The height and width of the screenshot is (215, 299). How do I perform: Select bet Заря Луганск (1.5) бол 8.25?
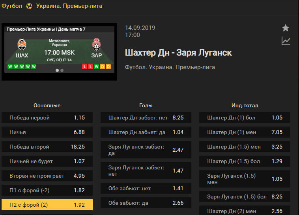[x=245, y=197]
